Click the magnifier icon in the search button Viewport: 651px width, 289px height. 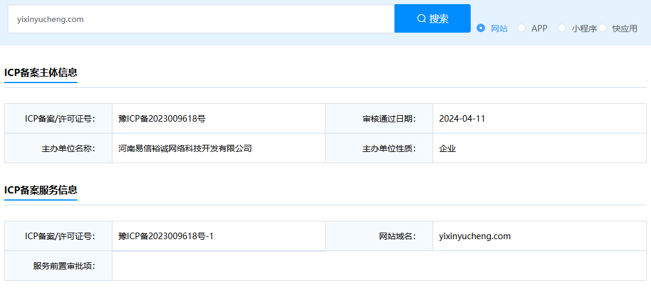(421, 19)
